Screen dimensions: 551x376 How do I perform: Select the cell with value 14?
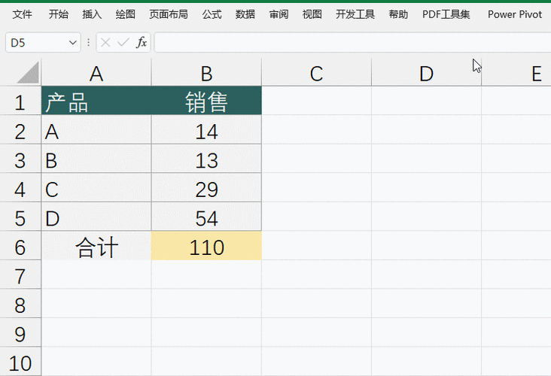[x=206, y=129]
